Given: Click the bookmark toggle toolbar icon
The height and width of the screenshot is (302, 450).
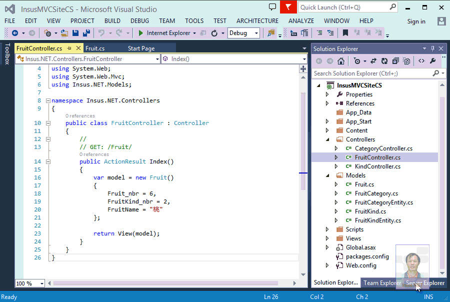Looking at the screenshot, I should (345, 33).
